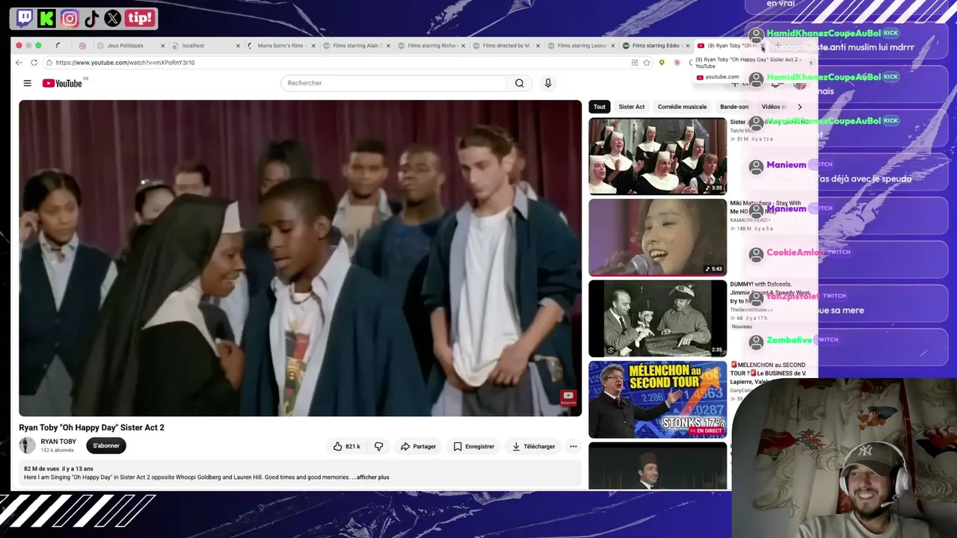Open the RYAN TOBY channel name link
Screen dimensions: 957x538
[x=58, y=442]
